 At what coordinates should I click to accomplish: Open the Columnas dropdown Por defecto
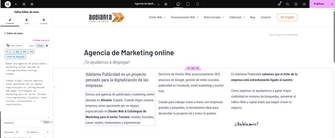point(38,132)
